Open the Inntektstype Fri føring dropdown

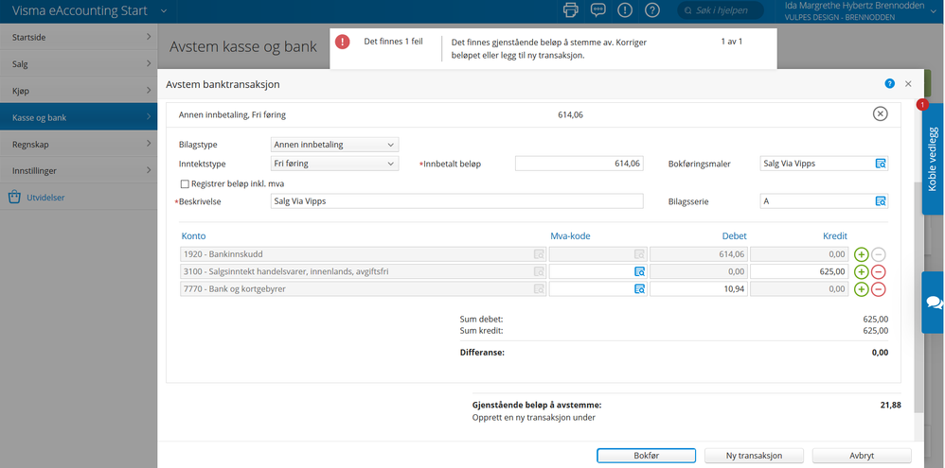point(335,163)
